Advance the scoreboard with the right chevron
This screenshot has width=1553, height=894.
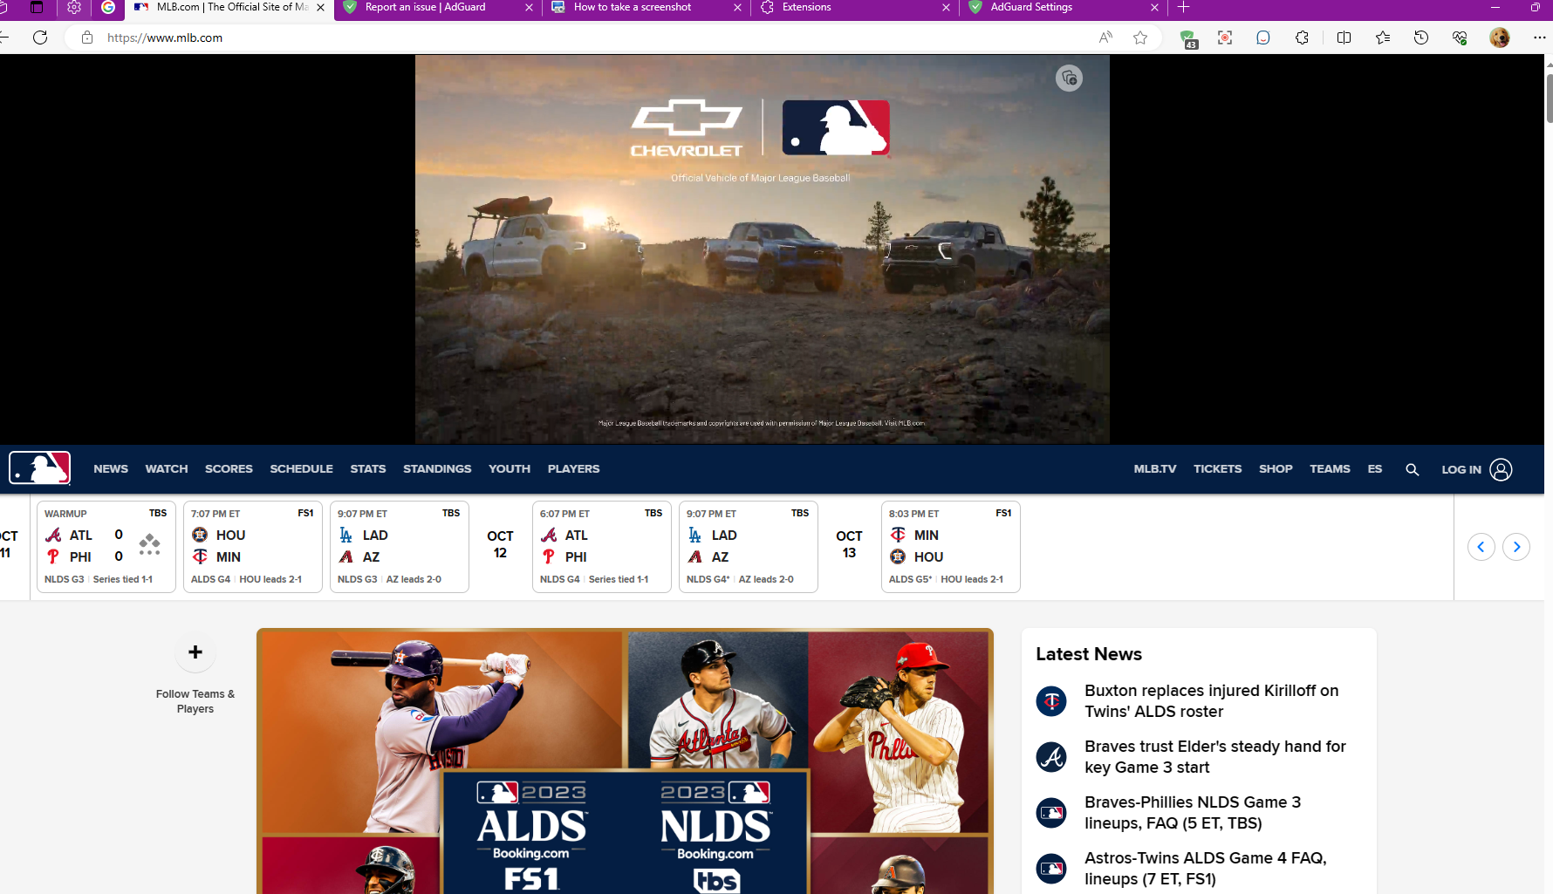1516,547
